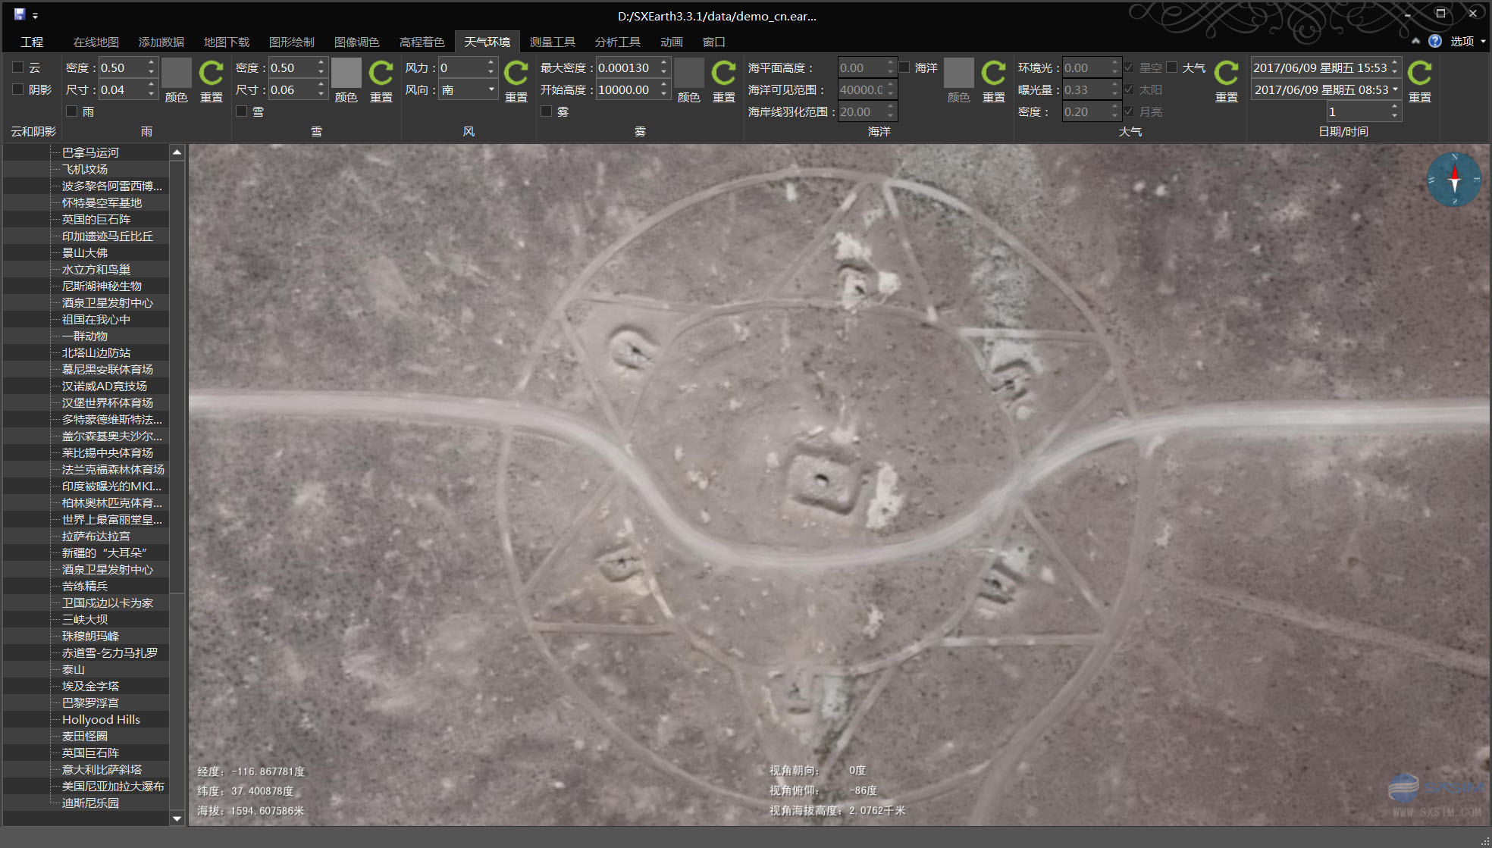Screen dimensions: 1492x848
Task: Enable the 大气 atmosphere checkbox
Action: 1172,67
